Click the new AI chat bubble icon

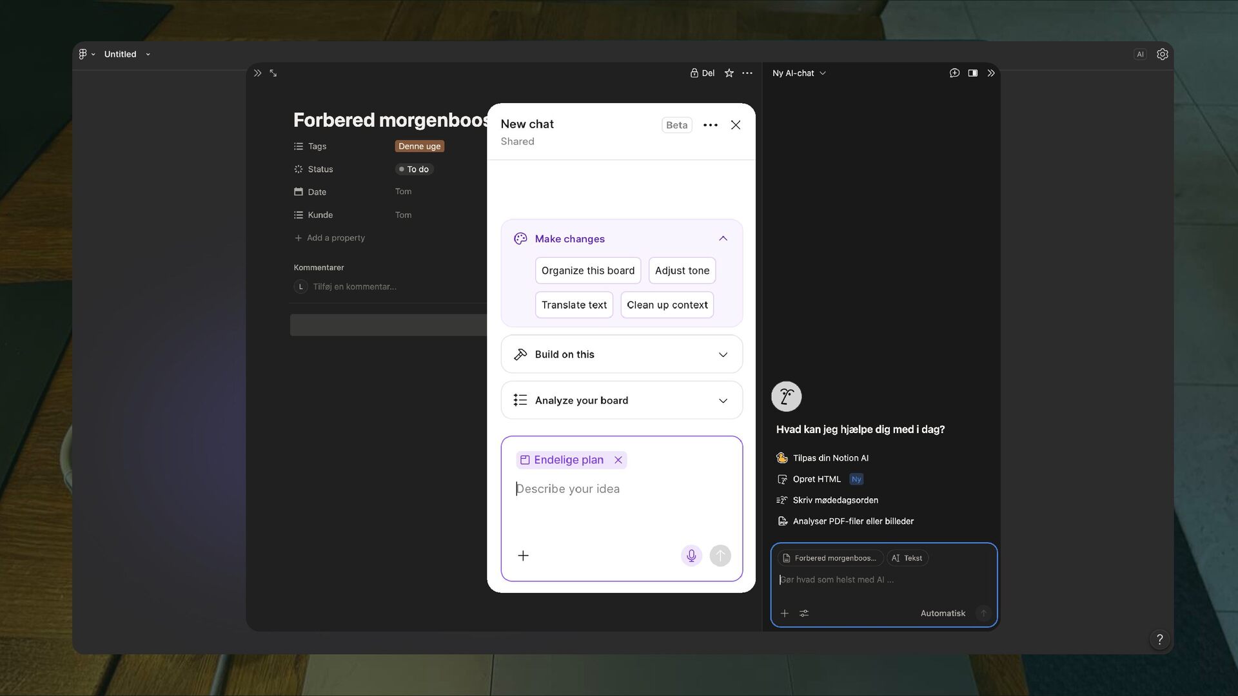point(954,73)
